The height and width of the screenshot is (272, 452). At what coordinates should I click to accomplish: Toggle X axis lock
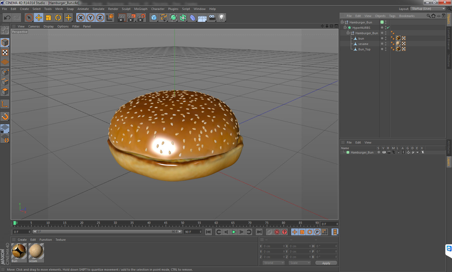coord(80,18)
